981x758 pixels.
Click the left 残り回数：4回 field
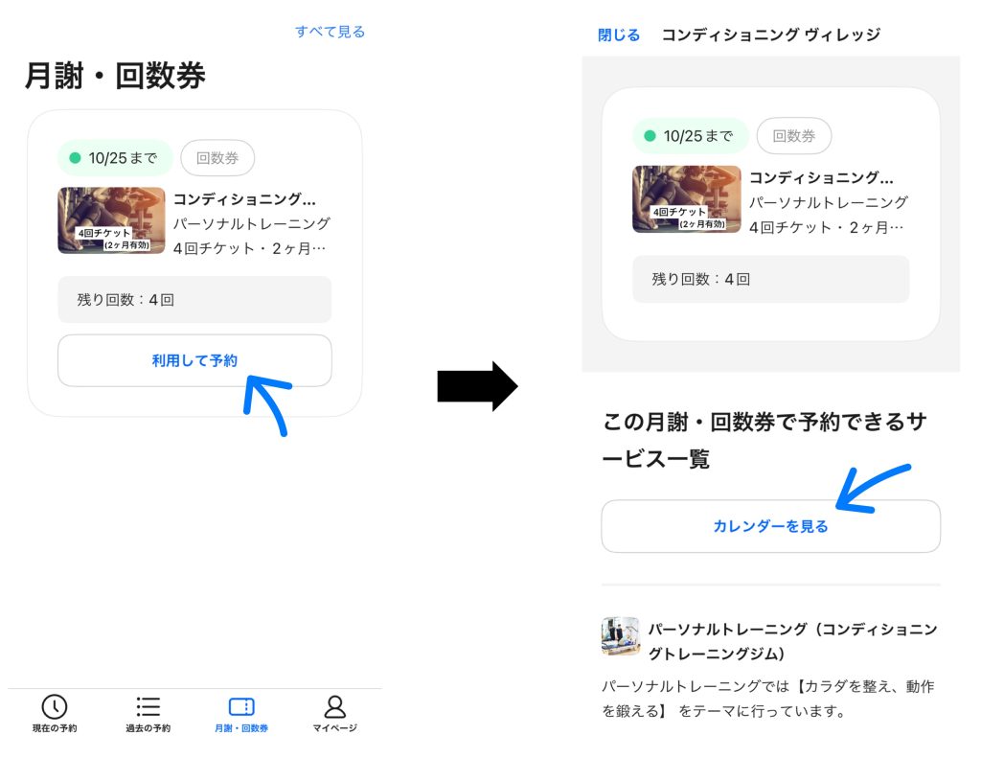pyautogui.click(x=194, y=300)
